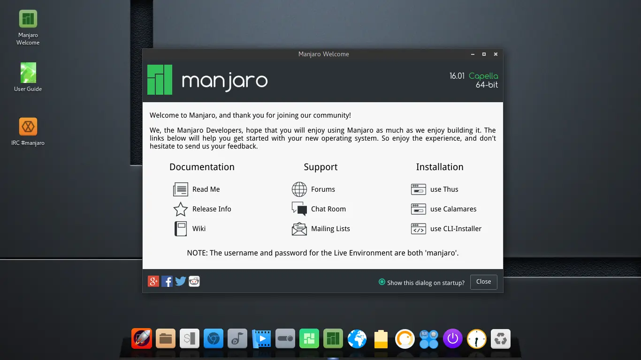The width and height of the screenshot is (641, 360).
Task: Click the Mailing Lists envelope icon
Action: 299,229
